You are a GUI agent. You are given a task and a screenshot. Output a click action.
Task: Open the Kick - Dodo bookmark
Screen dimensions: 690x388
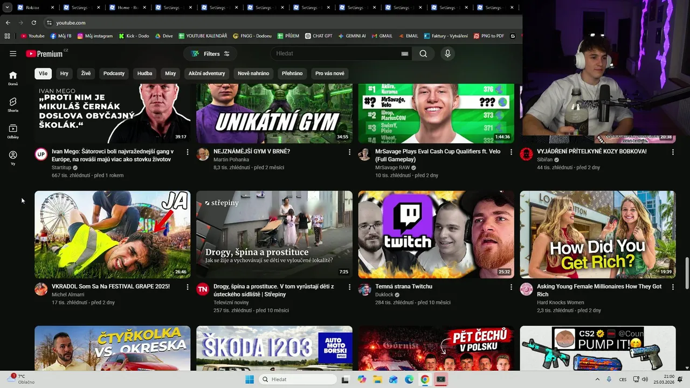point(134,36)
